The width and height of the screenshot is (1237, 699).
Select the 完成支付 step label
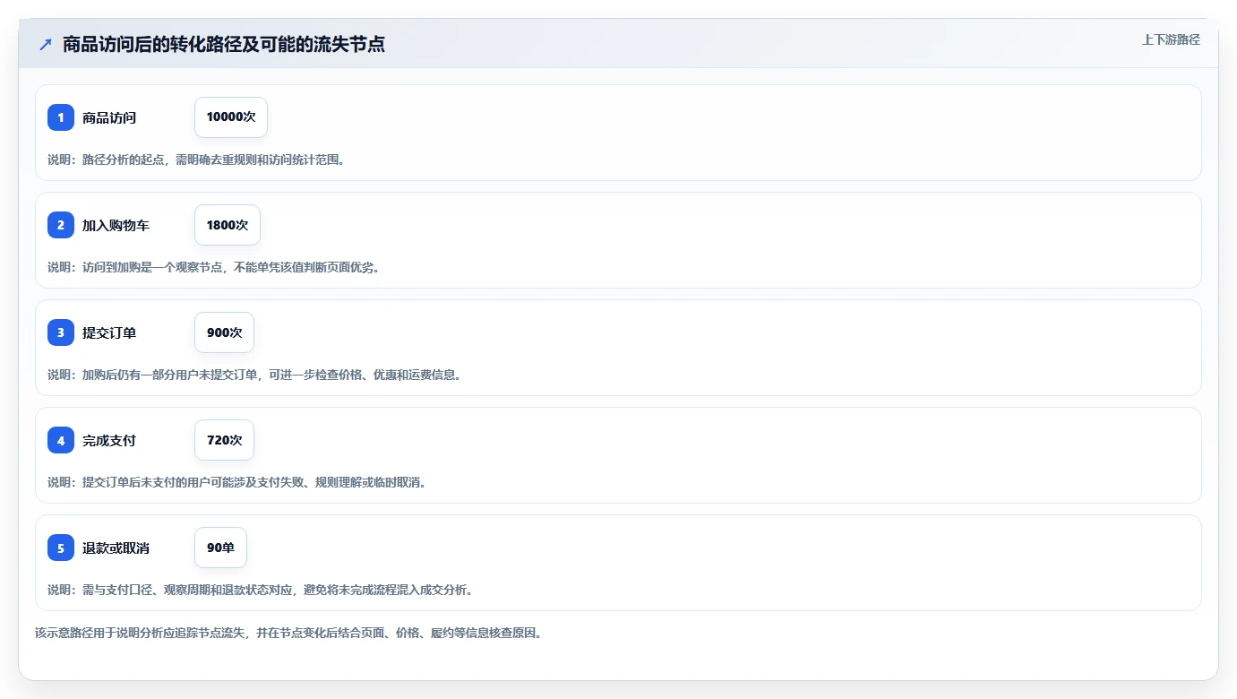109,440
